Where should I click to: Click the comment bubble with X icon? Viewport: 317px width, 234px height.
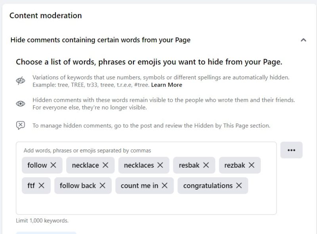[x=21, y=126]
